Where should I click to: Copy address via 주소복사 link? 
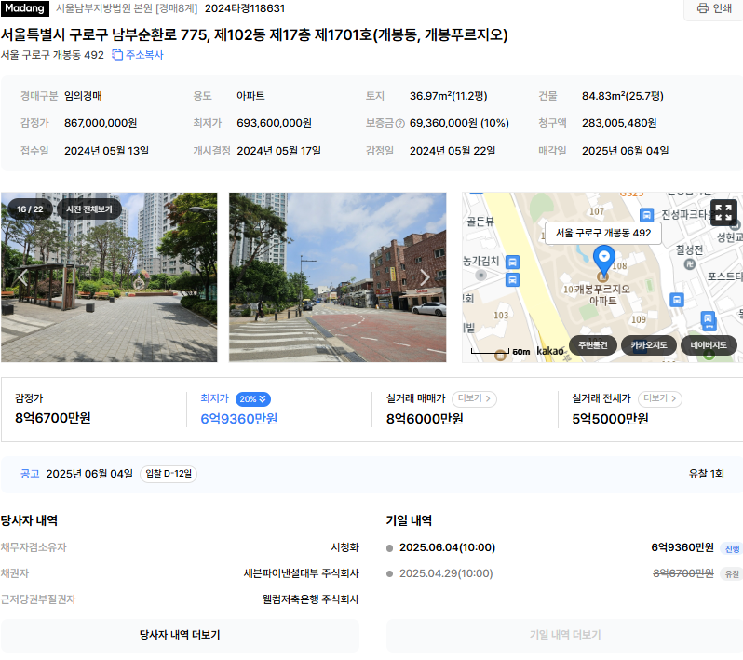click(x=138, y=55)
